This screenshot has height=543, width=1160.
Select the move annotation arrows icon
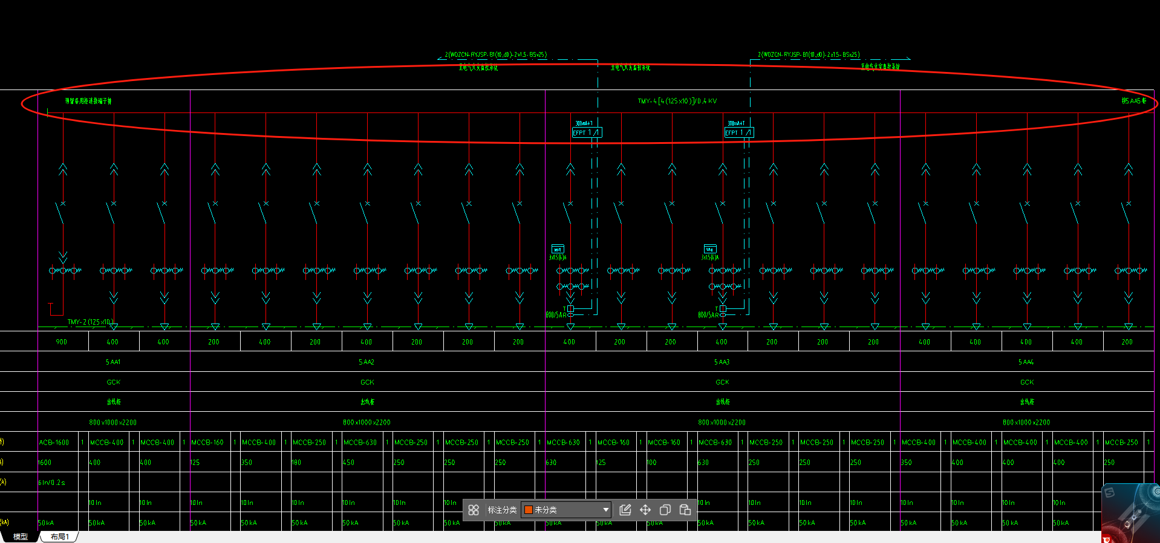click(x=645, y=510)
